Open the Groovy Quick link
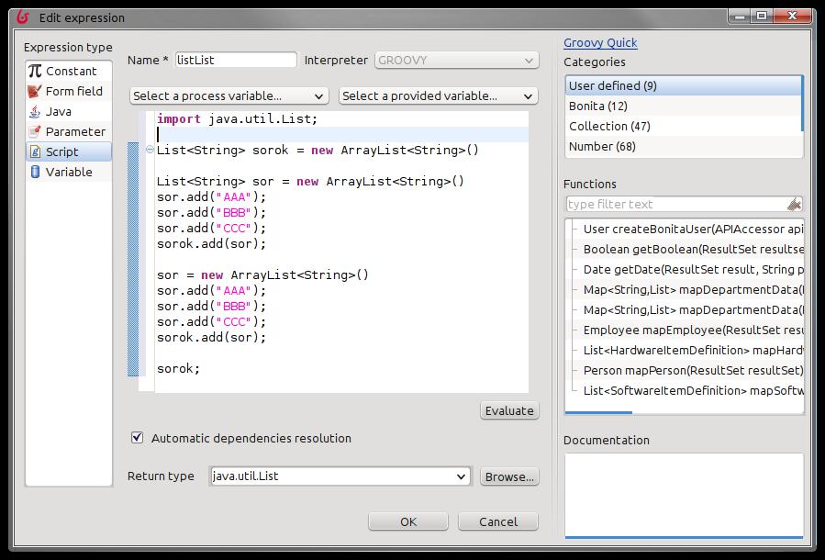The width and height of the screenshot is (825, 560). pyautogui.click(x=600, y=43)
